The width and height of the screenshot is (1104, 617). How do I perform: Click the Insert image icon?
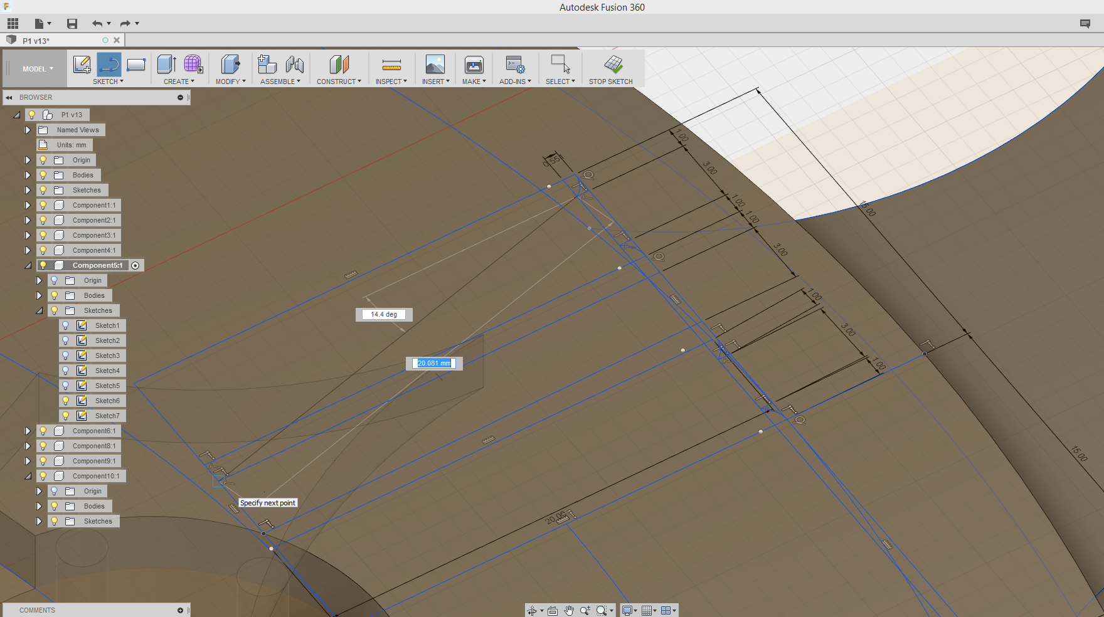click(435, 64)
